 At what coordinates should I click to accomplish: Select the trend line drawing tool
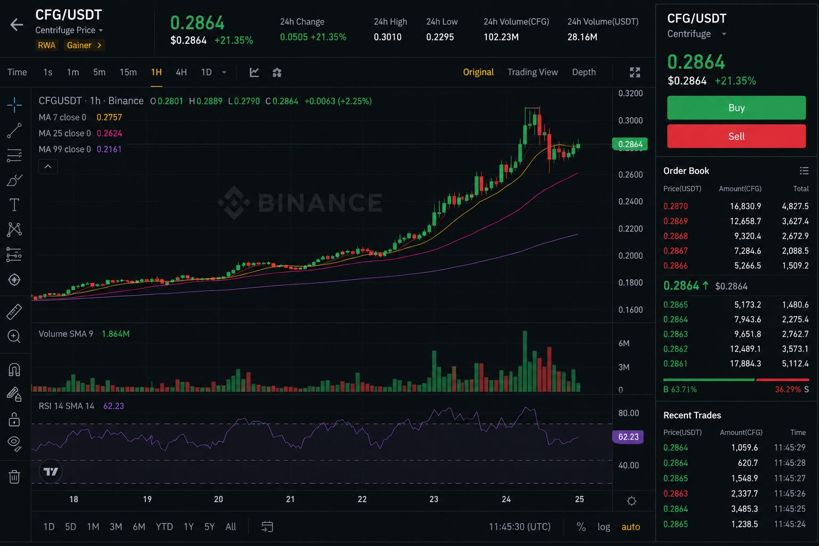click(14, 131)
